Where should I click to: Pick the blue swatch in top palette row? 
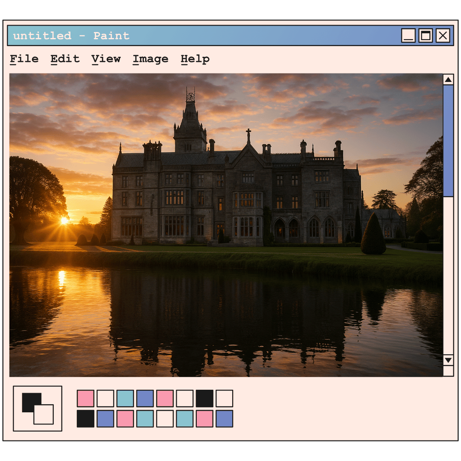pos(145,398)
